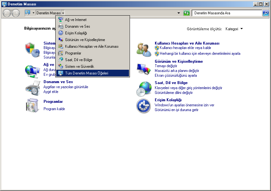Open the globe and clock icon
The height and width of the screenshot is (191, 271).
[144, 89]
